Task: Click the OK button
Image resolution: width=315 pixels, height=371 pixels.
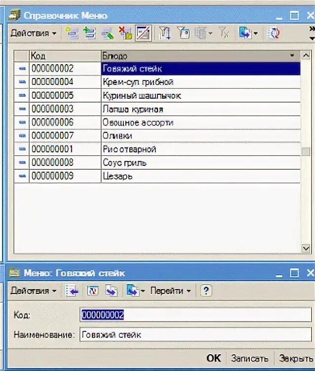Action: click(x=214, y=358)
